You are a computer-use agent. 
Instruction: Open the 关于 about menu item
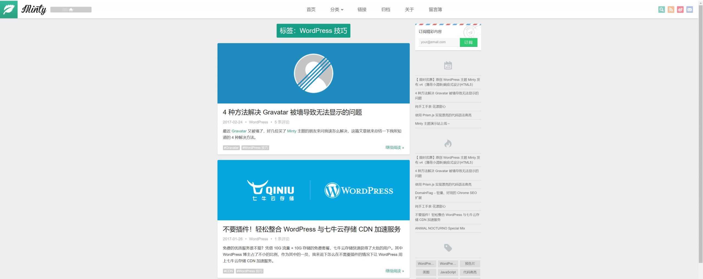[409, 10]
